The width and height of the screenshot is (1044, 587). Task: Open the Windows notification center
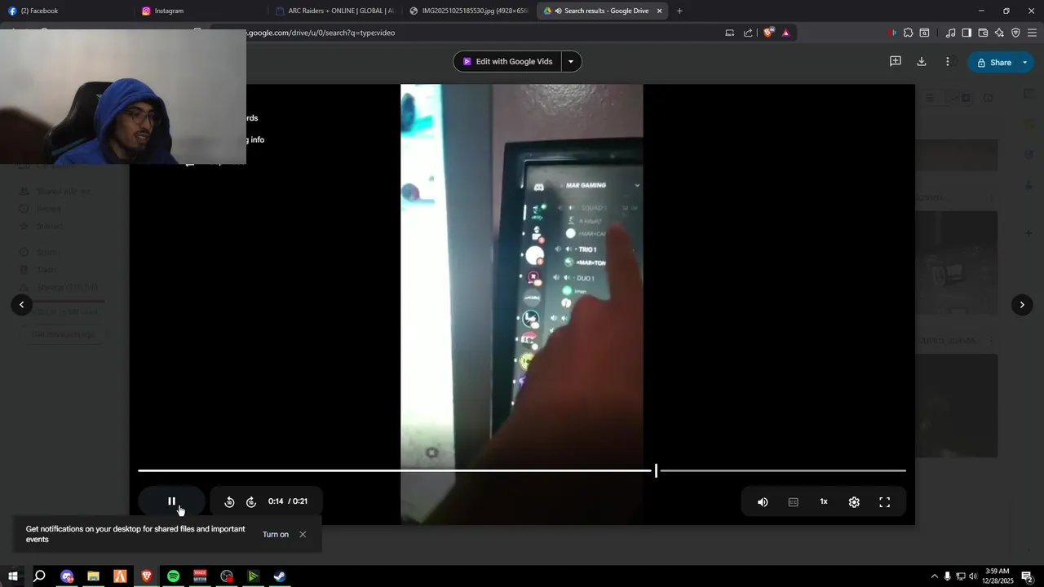click(x=1027, y=576)
